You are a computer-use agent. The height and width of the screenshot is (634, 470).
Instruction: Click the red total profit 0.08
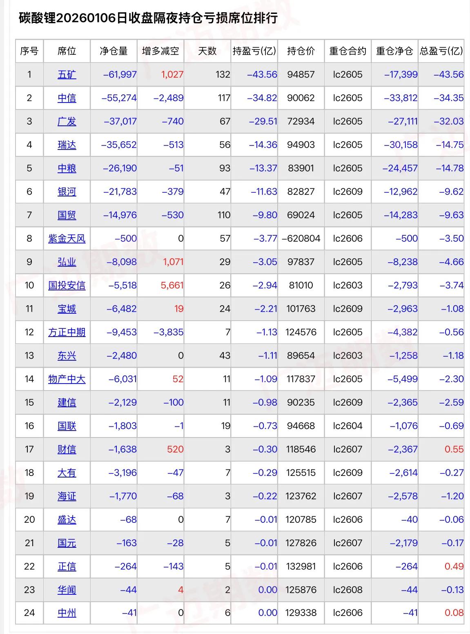[x=454, y=613]
